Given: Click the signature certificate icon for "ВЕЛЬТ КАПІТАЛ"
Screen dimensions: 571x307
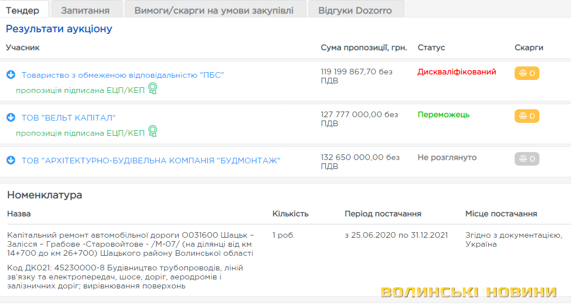Looking at the screenshot, I should [x=152, y=132].
